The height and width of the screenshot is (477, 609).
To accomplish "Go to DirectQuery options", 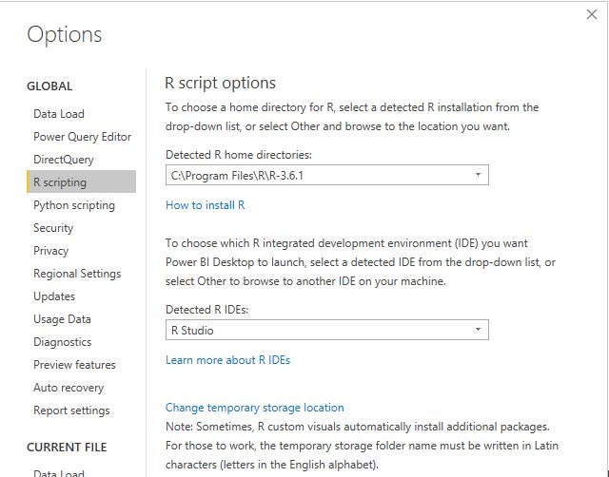I will (x=63, y=160).
